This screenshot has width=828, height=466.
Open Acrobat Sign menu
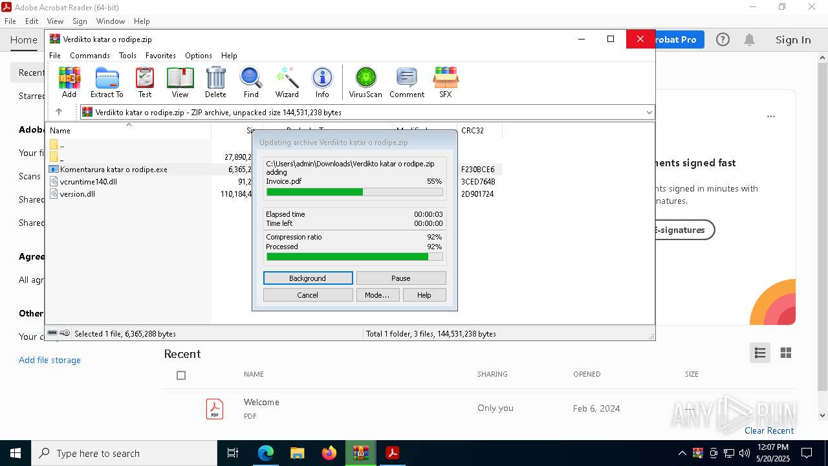[80, 21]
